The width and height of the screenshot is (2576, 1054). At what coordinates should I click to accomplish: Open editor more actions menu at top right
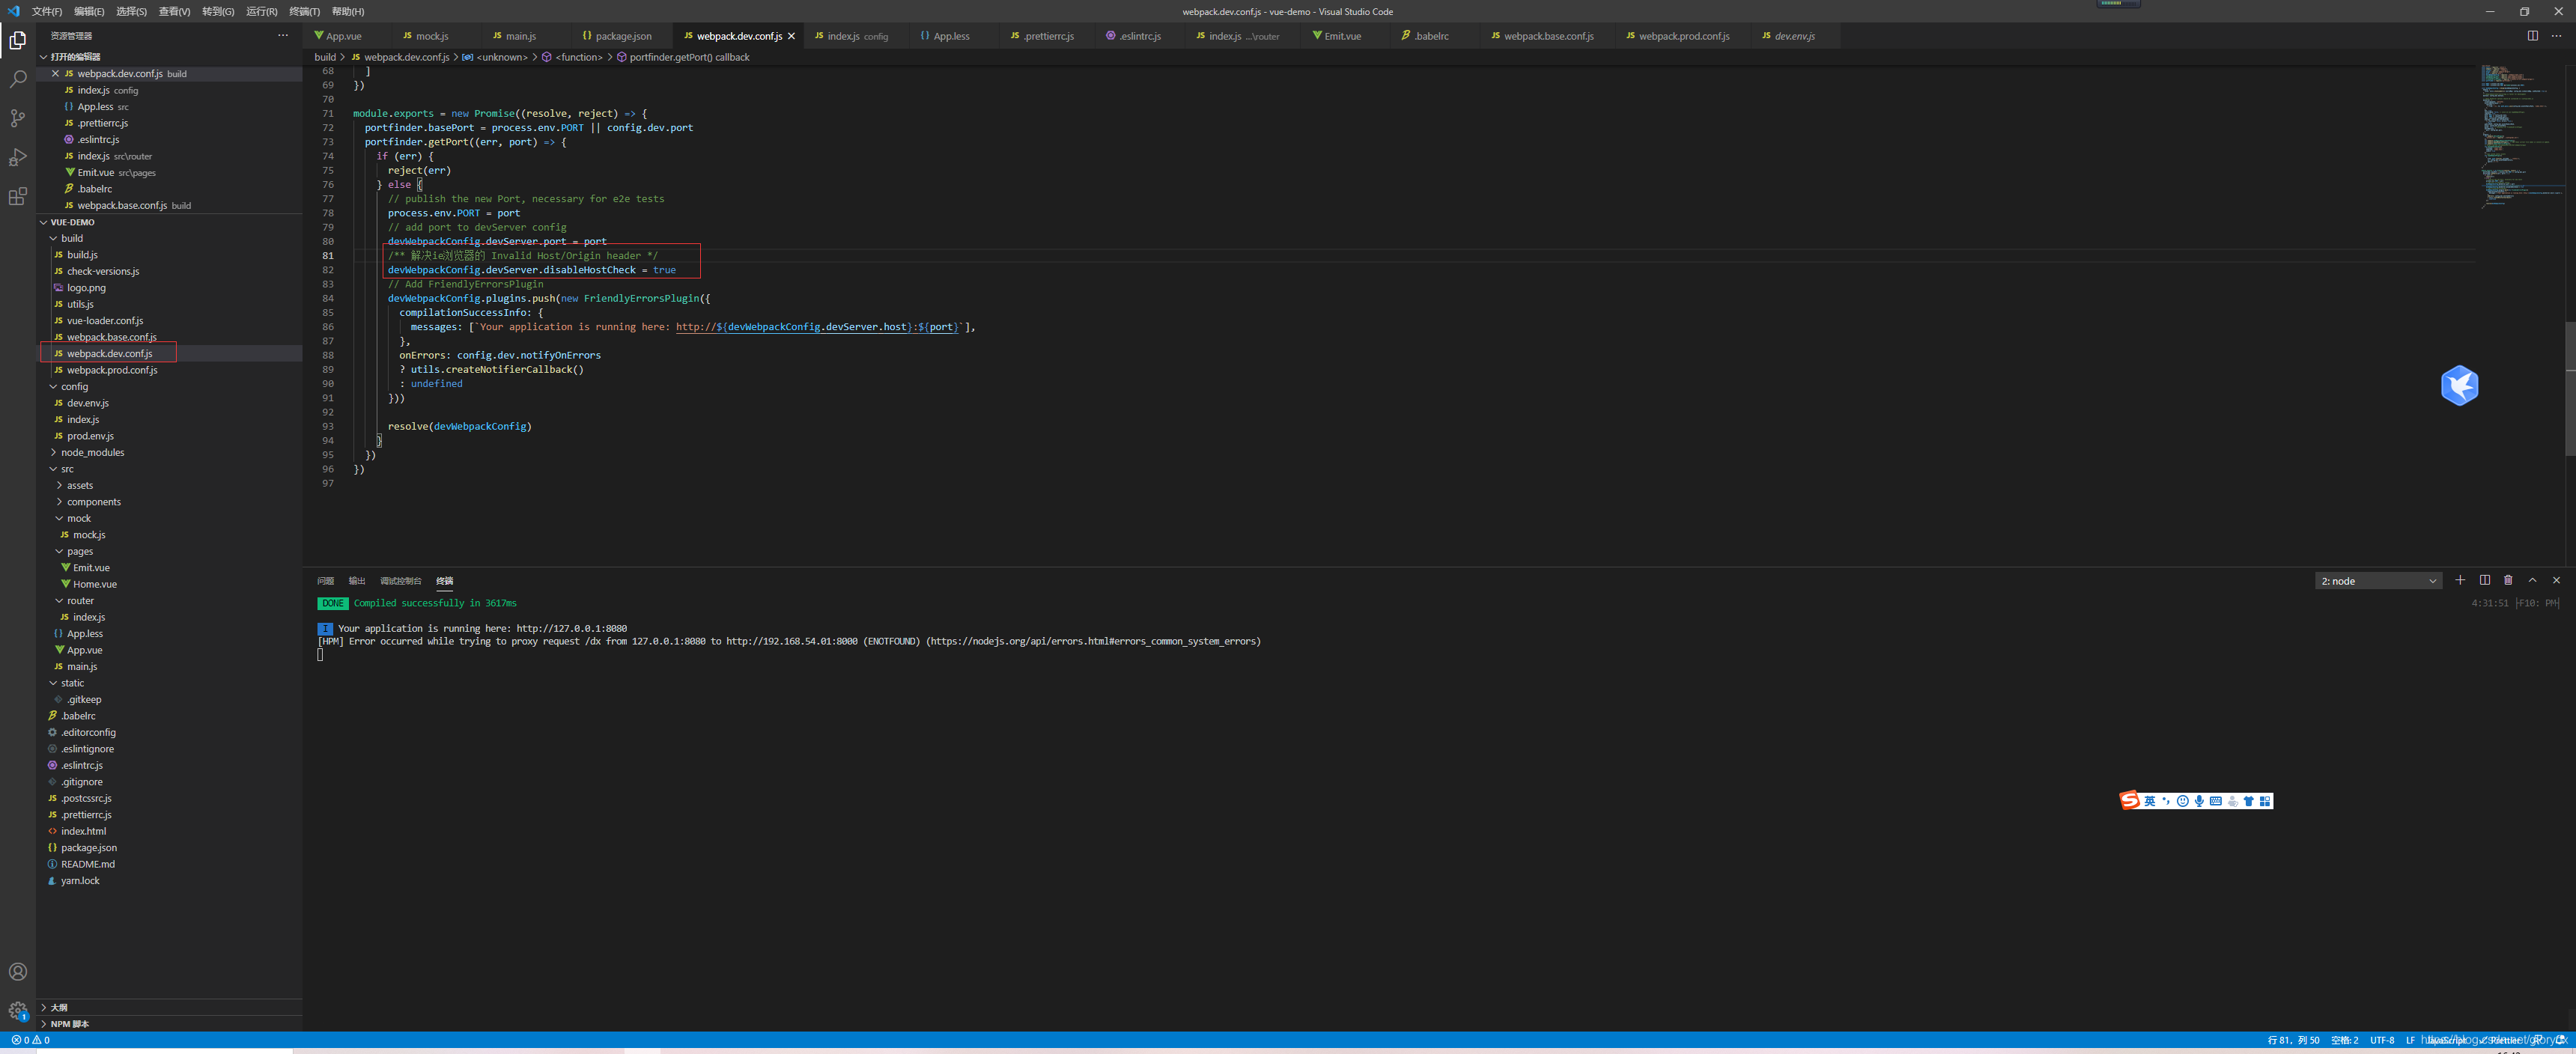(2557, 36)
